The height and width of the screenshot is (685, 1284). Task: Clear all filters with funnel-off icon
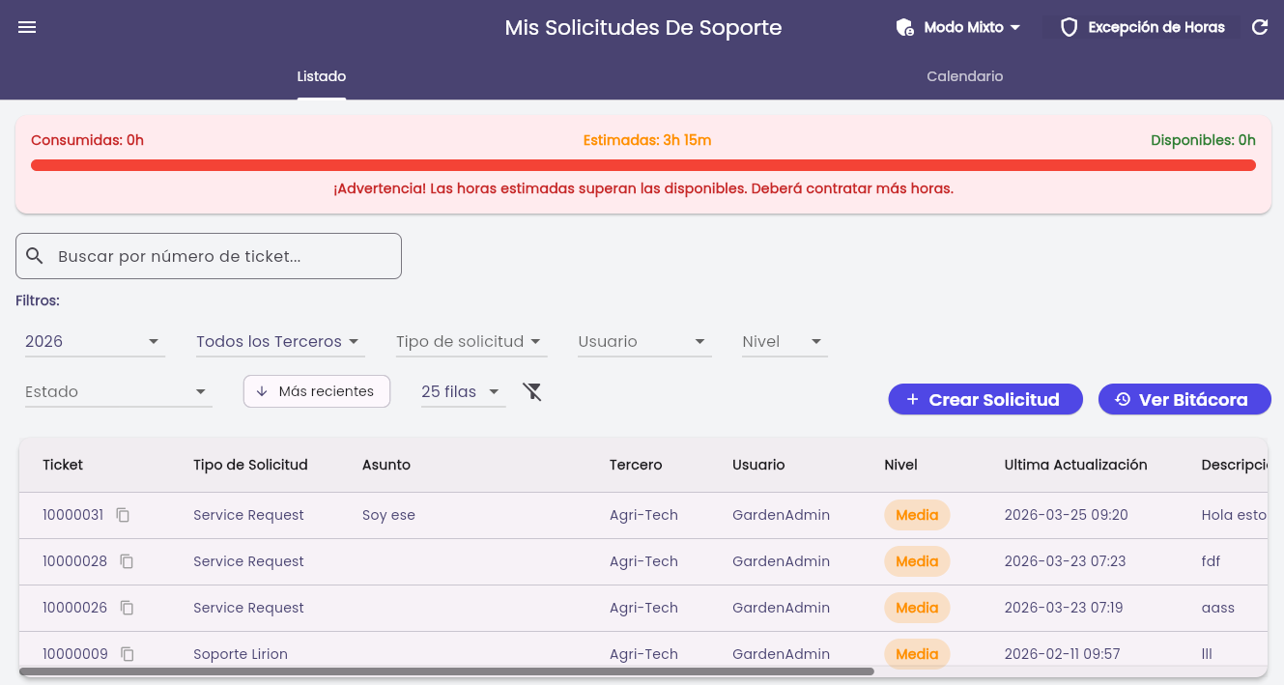click(532, 391)
